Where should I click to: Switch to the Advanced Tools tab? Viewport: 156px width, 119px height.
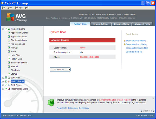142,24
